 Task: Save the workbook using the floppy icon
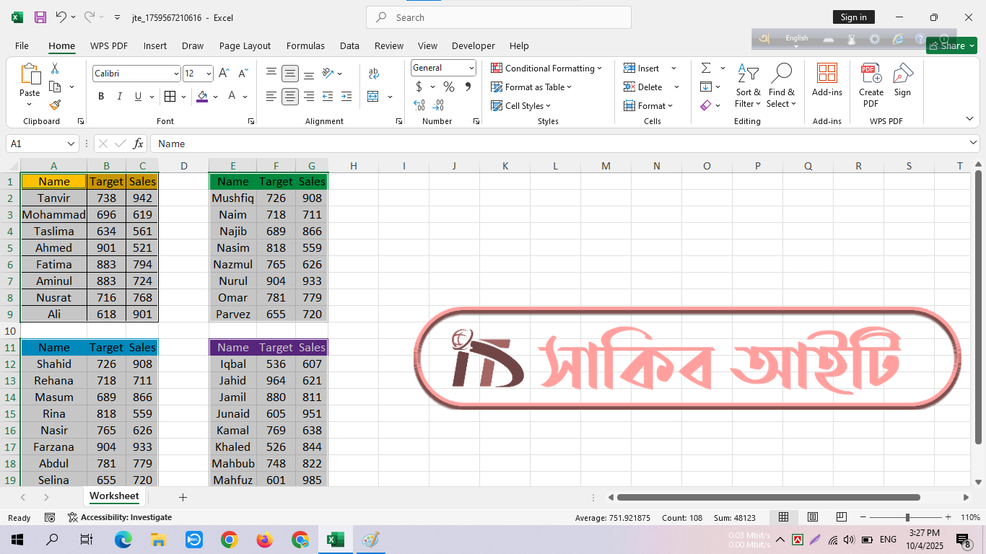point(40,17)
